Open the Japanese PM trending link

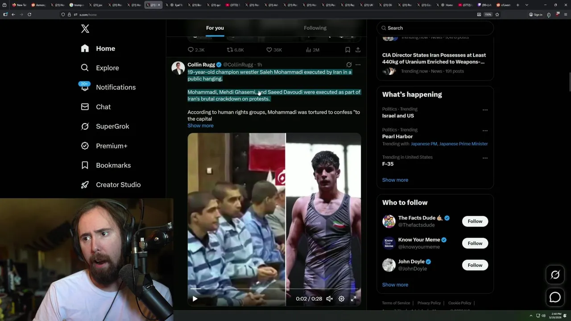click(424, 144)
